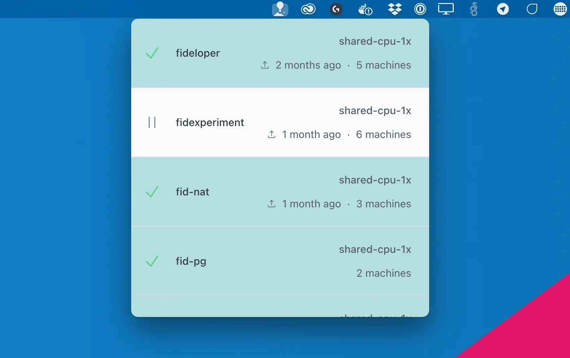Click the "5 machines" label for fideloper
The image size is (570, 358).
[383, 65]
